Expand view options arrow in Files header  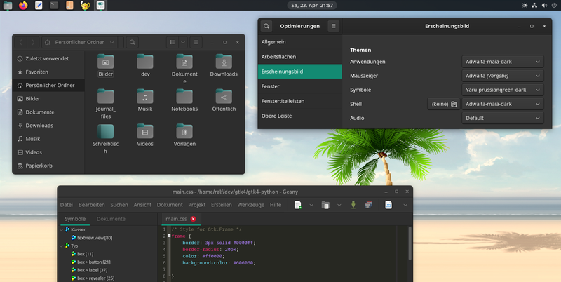183,42
